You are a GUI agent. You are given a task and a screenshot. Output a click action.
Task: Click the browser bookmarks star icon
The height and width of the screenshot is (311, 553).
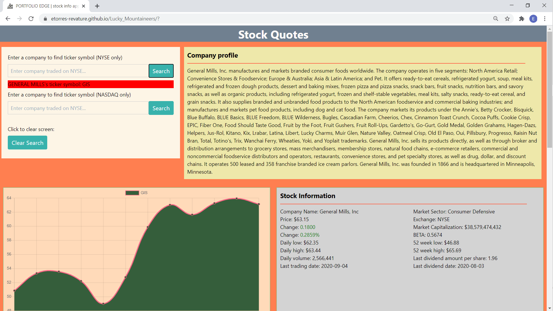[507, 19]
